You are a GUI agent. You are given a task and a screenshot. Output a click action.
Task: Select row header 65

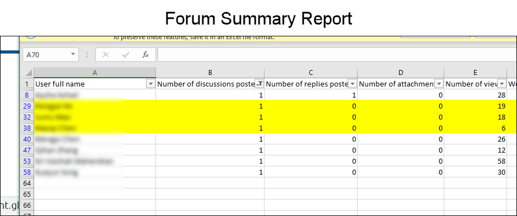tap(27, 195)
